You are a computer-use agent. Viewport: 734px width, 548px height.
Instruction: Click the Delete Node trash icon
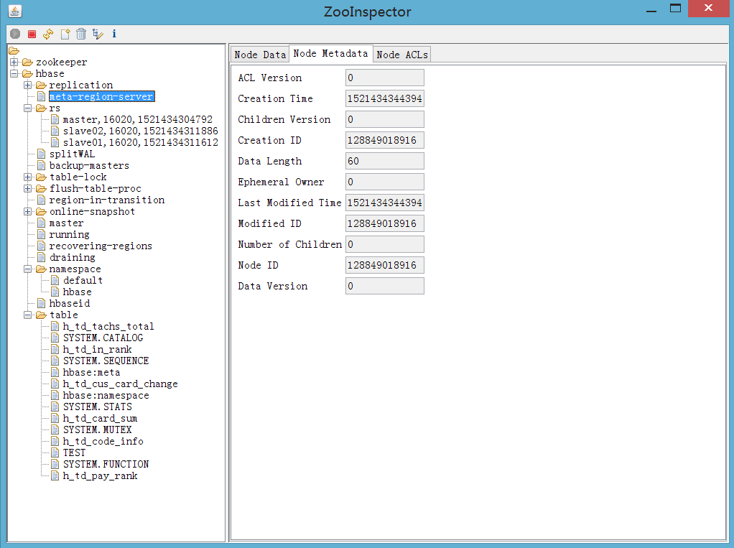click(81, 34)
